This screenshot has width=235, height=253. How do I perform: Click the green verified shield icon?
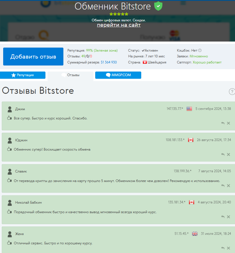tap(158, 6)
